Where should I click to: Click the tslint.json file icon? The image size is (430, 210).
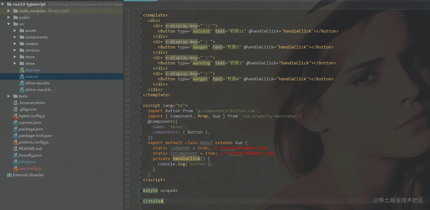coord(16,162)
